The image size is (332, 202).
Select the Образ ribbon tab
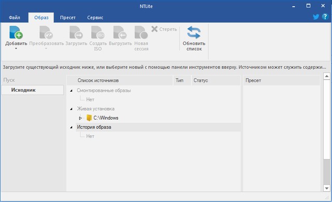[x=41, y=18]
